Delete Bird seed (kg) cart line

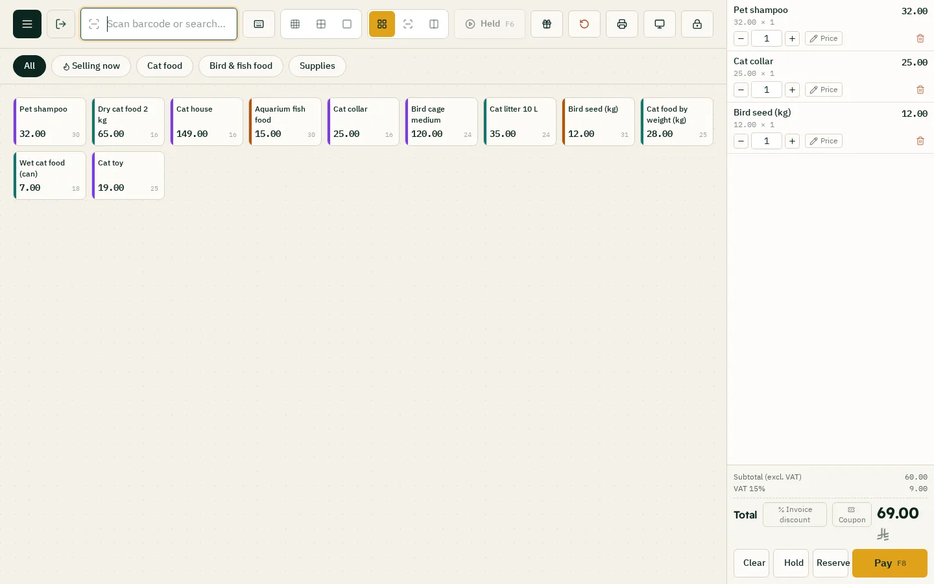920,141
